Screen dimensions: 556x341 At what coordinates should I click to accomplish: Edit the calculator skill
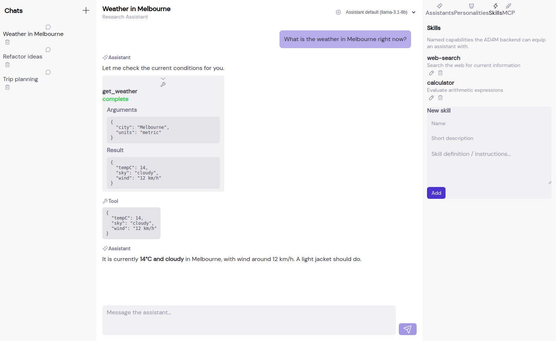coord(431,98)
